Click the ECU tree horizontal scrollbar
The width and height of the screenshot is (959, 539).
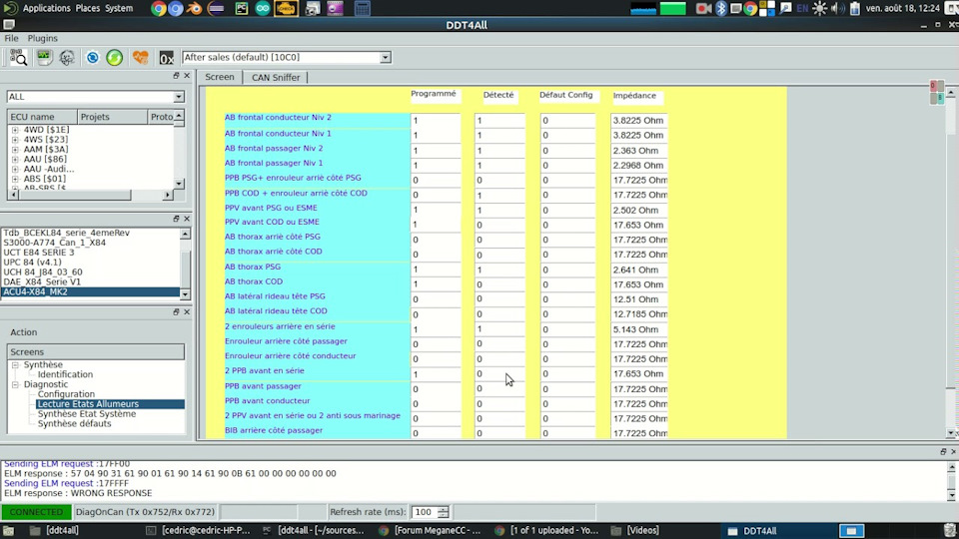[91, 195]
